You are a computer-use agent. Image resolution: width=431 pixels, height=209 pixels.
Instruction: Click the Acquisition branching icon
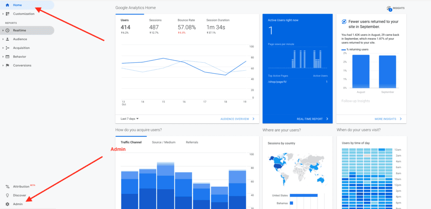tap(8, 48)
